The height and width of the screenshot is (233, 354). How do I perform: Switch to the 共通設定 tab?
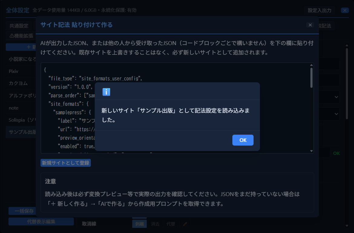(19, 26)
